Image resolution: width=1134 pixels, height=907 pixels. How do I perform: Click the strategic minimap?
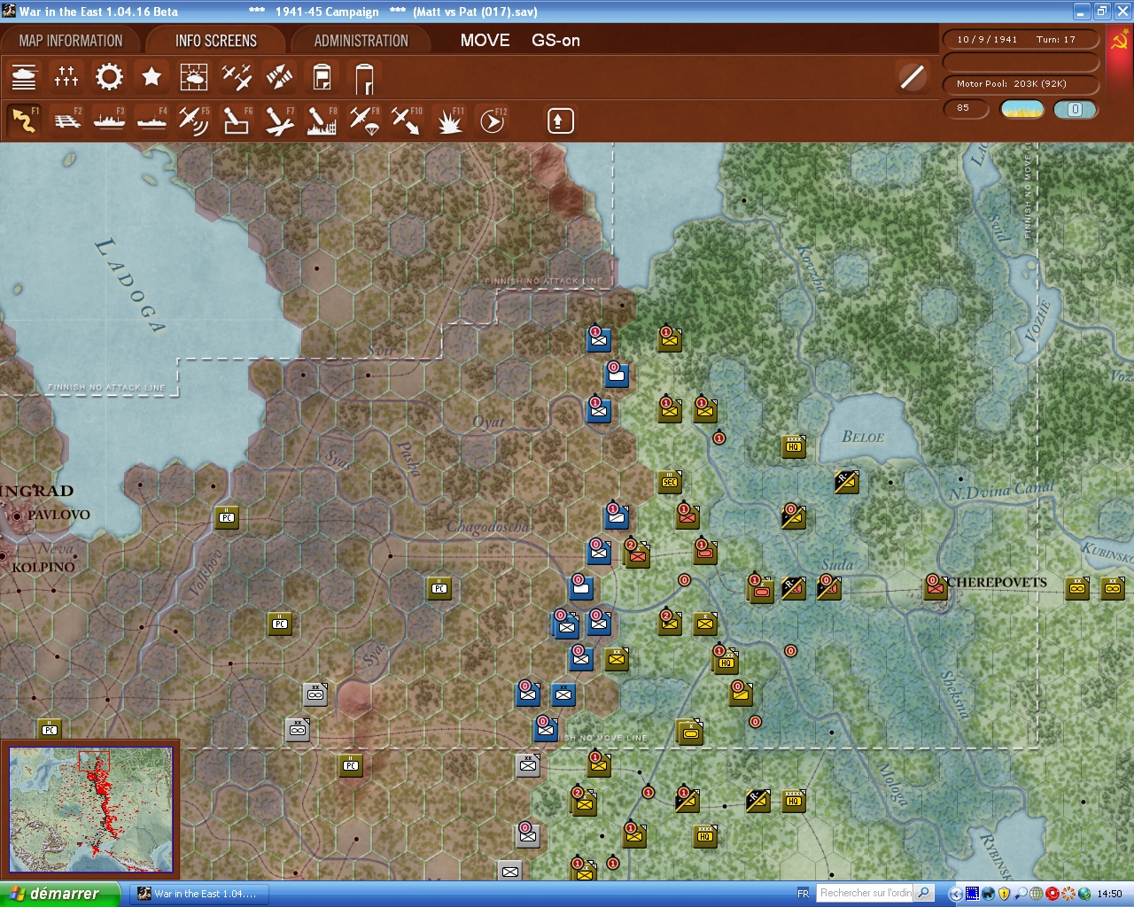(90, 808)
